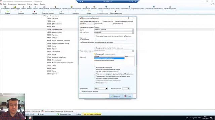Toggle Разворачивать окно выбора на весь экран

[95, 76]
